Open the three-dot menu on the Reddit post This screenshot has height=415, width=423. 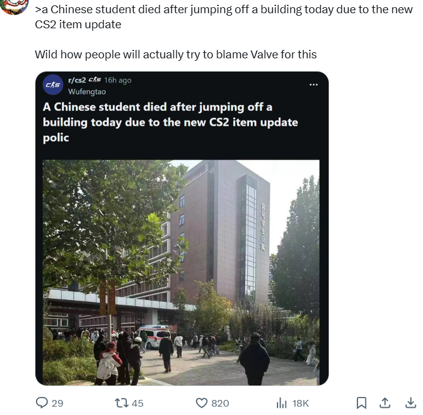(314, 85)
